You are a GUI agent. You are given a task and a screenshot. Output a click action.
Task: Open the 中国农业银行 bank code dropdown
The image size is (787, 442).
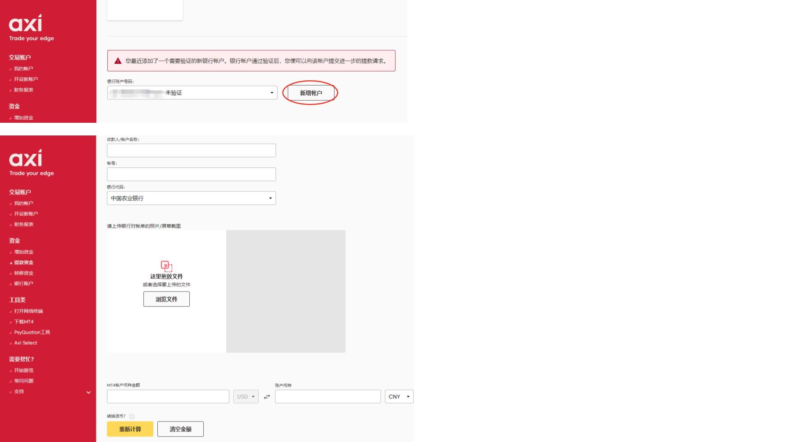191,198
